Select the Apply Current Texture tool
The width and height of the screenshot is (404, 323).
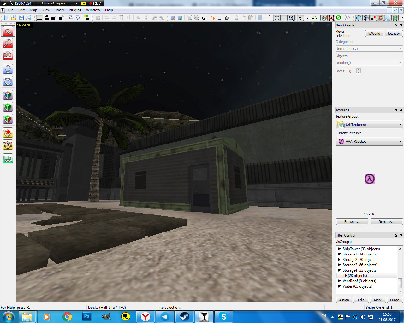[8, 107]
